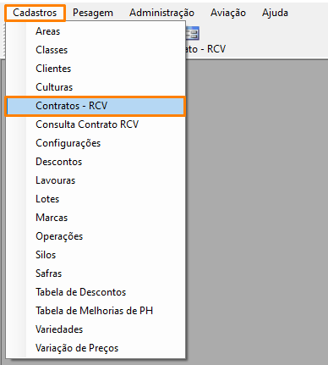Open the Culturas entry
Viewport: 328px width, 365px height.
click(96, 87)
